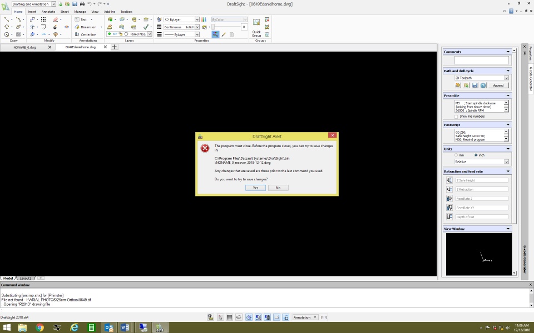Open the Relative positioning dropdown

click(482, 162)
